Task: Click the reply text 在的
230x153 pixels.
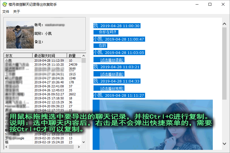Action: 102,46
